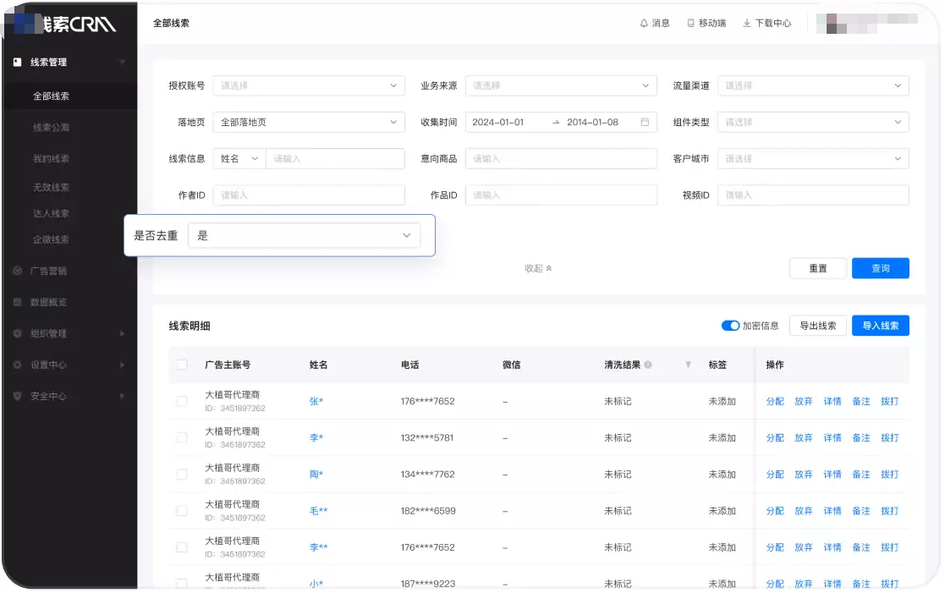The height and width of the screenshot is (593, 945).
Task: Open the 落地页 dropdown showing 全部落地页
Action: 309,122
